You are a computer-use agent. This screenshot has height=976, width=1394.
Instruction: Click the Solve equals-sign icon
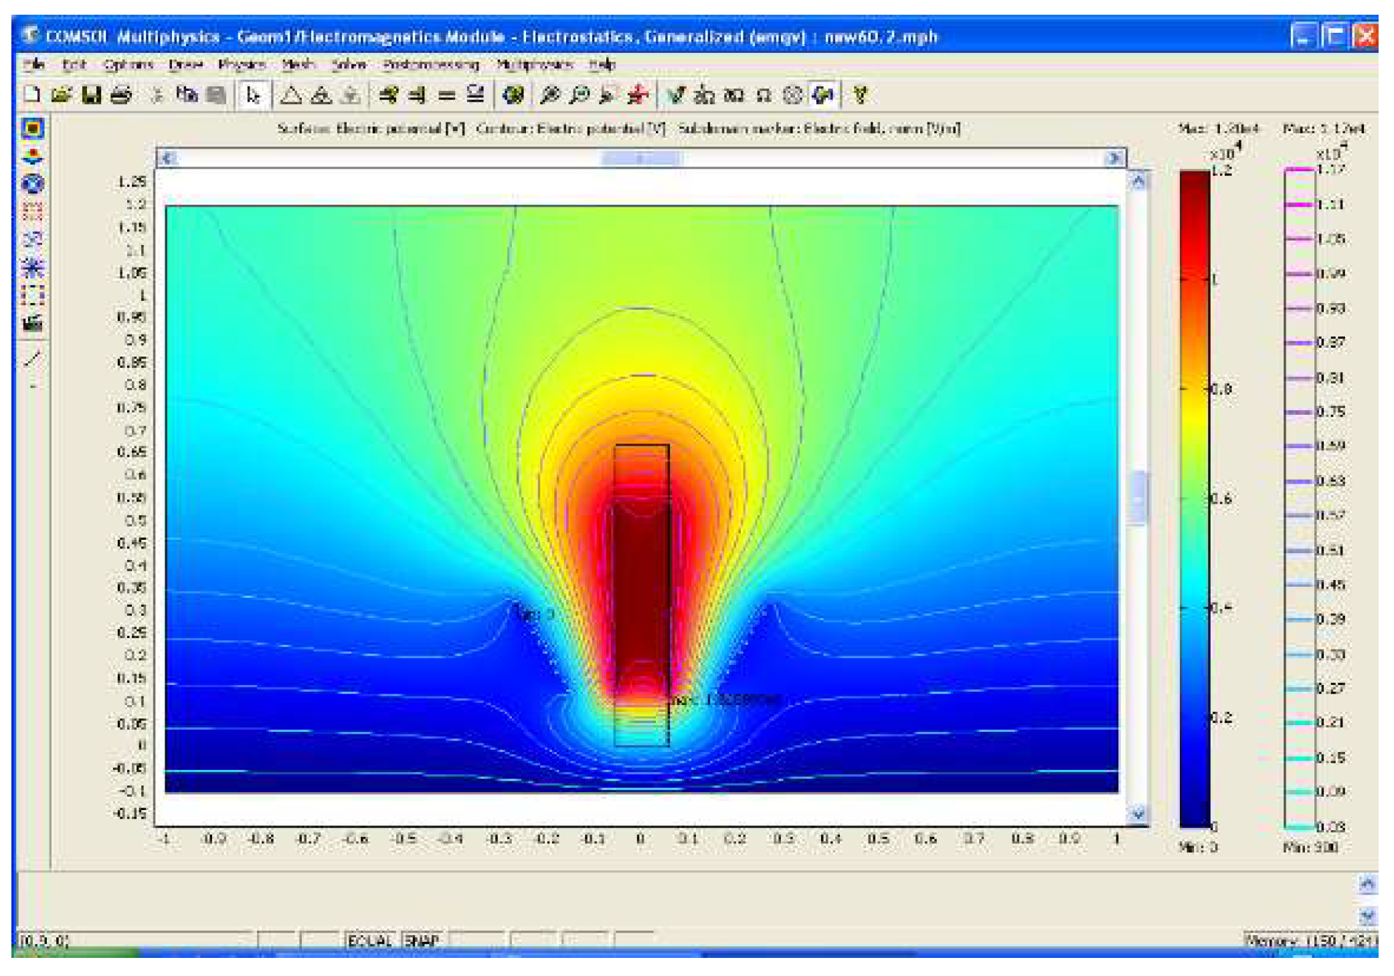coord(446,96)
